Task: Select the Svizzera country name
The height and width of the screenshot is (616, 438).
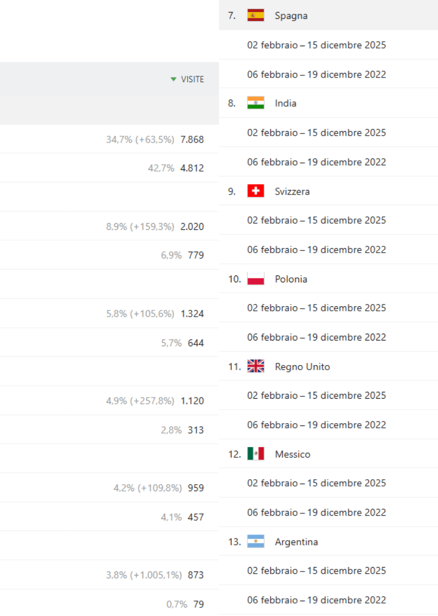Action: pyautogui.click(x=292, y=191)
